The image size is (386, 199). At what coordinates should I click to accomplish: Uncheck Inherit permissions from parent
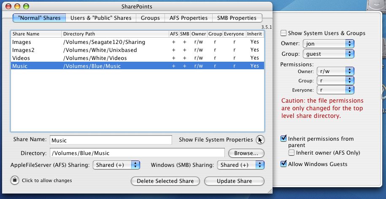pyautogui.click(x=283, y=139)
